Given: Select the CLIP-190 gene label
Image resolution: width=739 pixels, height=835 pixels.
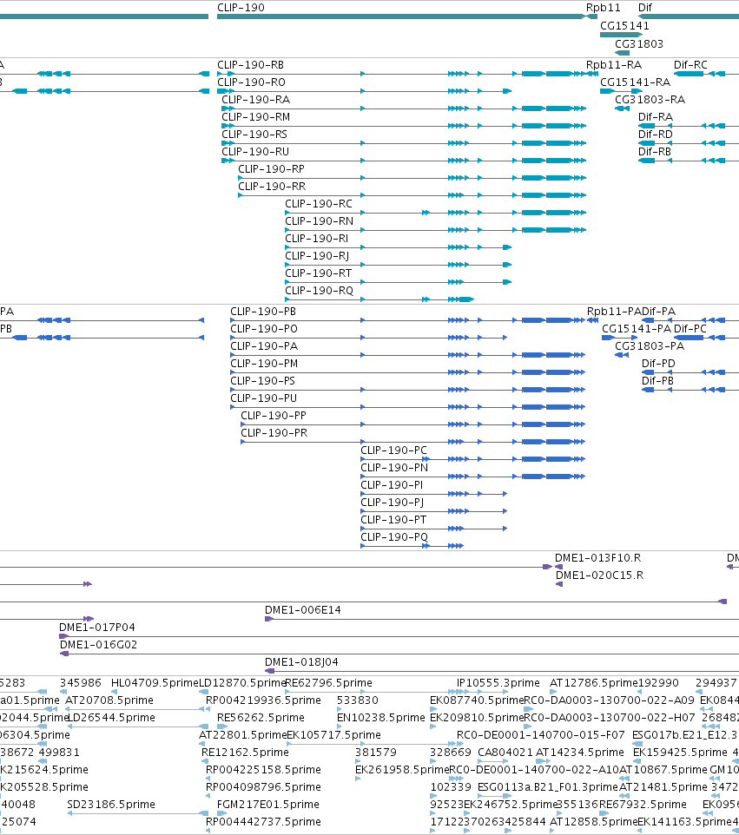Looking at the screenshot, I should click(241, 8).
